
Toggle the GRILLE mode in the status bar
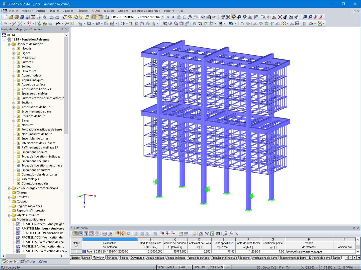171,267
